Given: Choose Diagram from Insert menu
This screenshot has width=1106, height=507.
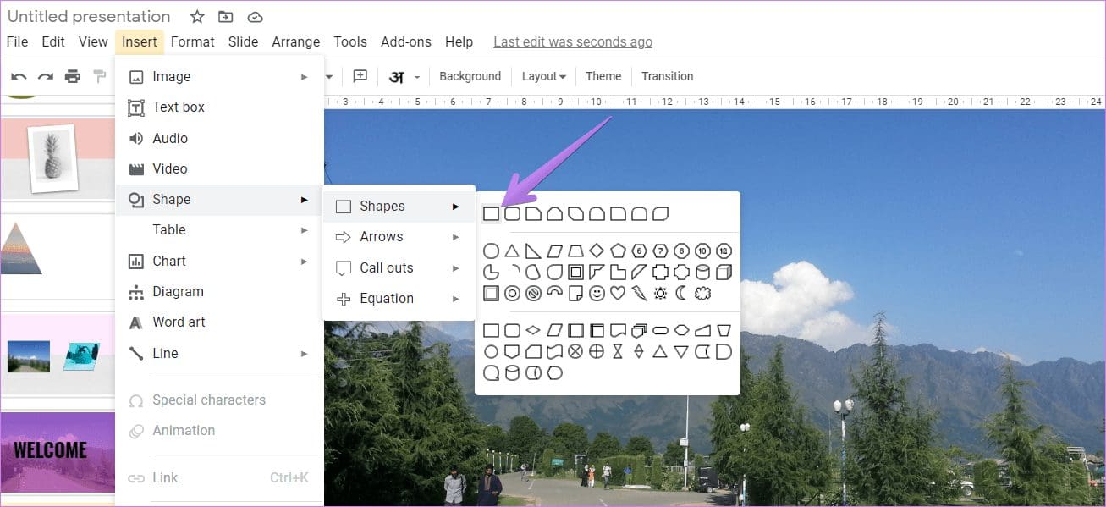Looking at the screenshot, I should 219,291.
